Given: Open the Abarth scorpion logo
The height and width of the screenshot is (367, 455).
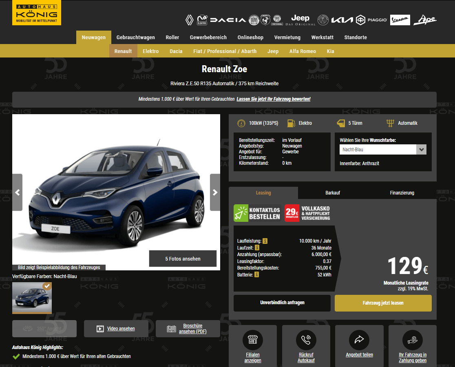Looking at the screenshot, I should tap(265, 20).
